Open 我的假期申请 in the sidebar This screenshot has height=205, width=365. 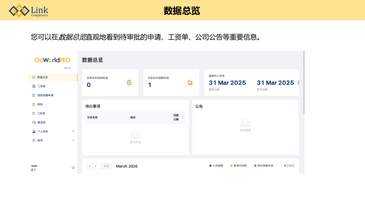[45, 95]
